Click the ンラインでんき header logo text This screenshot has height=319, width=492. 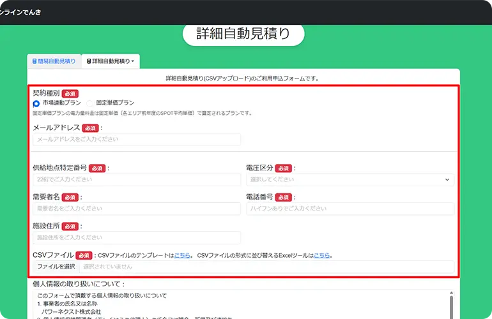(20, 12)
